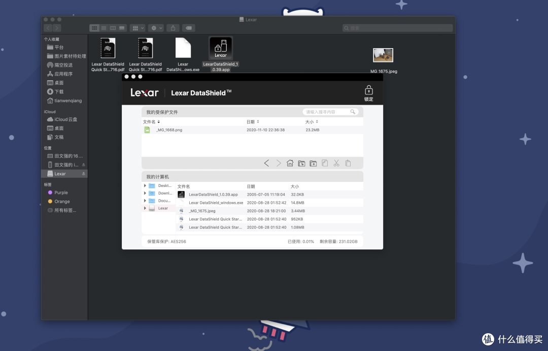Image resolution: width=548 pixels, height=351 pixels.
Task: Click the magnifier icon in DataShield search box
Action: 353,112
